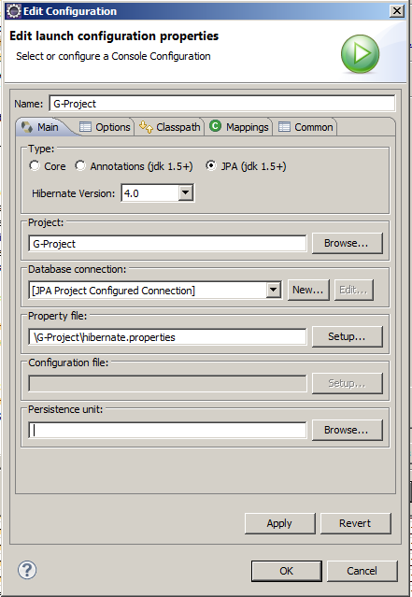Click the Persistence unit text field

click(x=167, y=431)
